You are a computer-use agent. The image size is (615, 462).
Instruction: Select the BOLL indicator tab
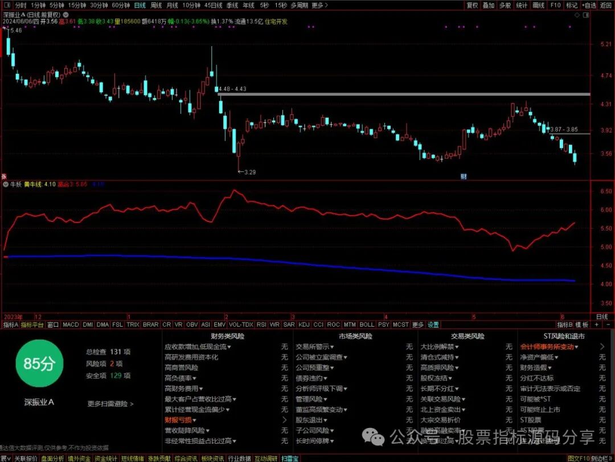[367, 324]
